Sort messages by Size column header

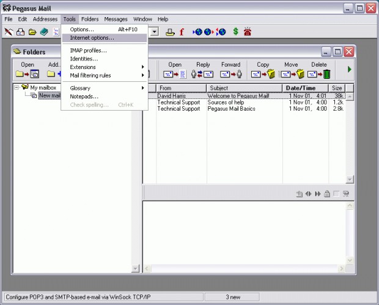337,88
